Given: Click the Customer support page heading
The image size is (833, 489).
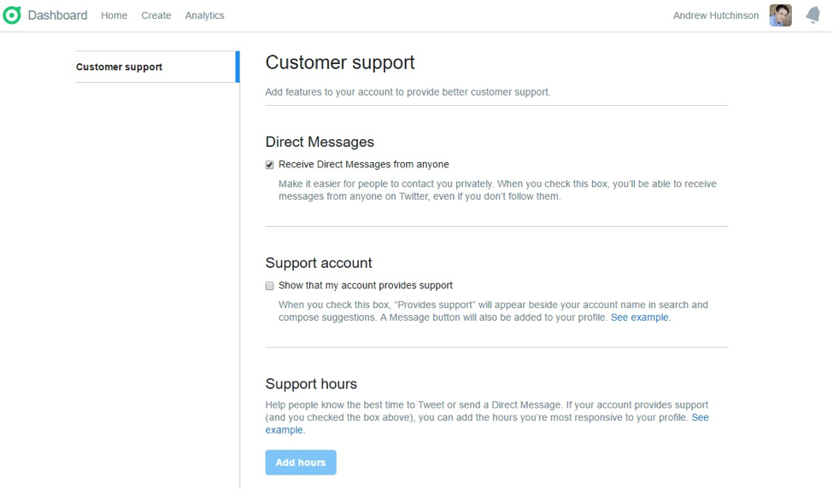Looking at the screenshot, I should tap(340, 62).
